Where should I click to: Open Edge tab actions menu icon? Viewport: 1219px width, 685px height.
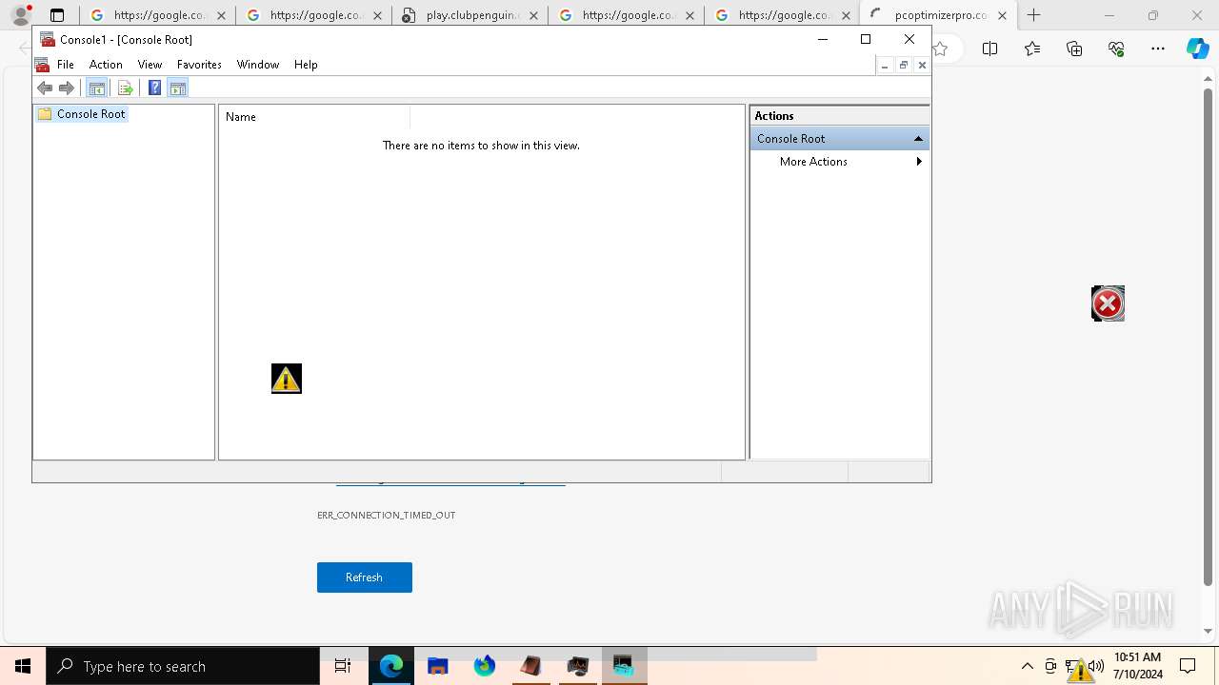(57, 15)
